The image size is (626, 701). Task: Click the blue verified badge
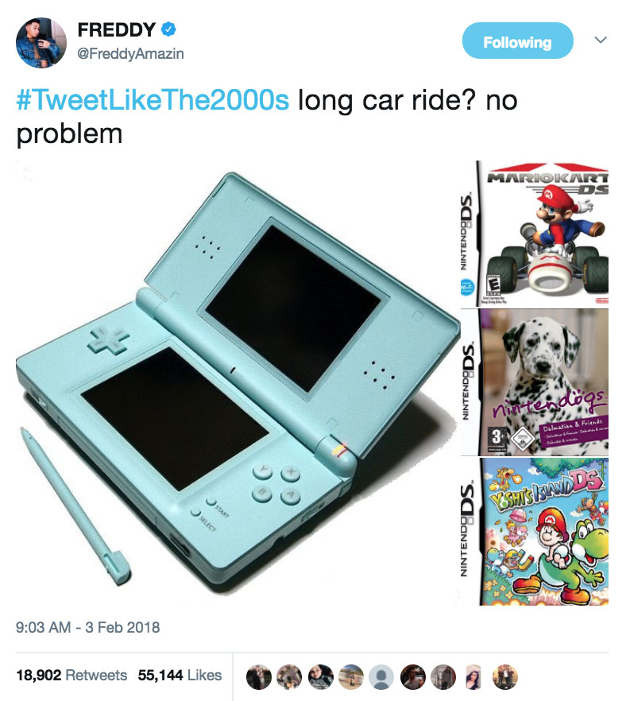point(168,29)
